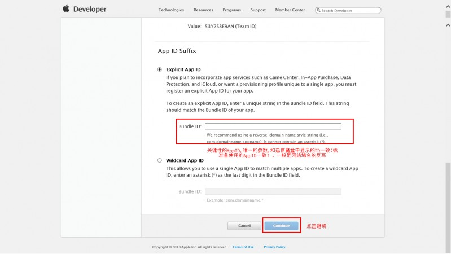Click the Explicit App ID label
The height and width of the screenshot is (254, 451).
click(183, 69)
